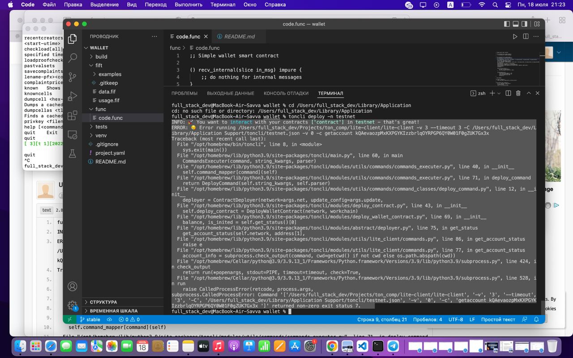Run the code.func file with play icon
Image resolution: width=573 pixels, height=358 pixels.
pos(515,37)
